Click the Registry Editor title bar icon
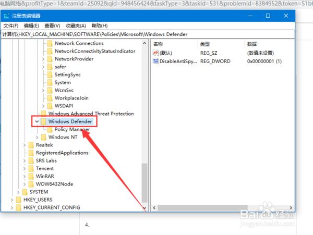The height and width of the screenshot is (235, 313). pyautogui.click(x=7, y=16)
